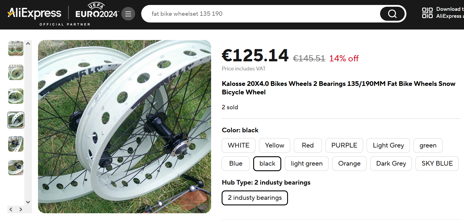464x222 pixels.
Task: Open the first product thumbnail
Action: pos(16,48)
